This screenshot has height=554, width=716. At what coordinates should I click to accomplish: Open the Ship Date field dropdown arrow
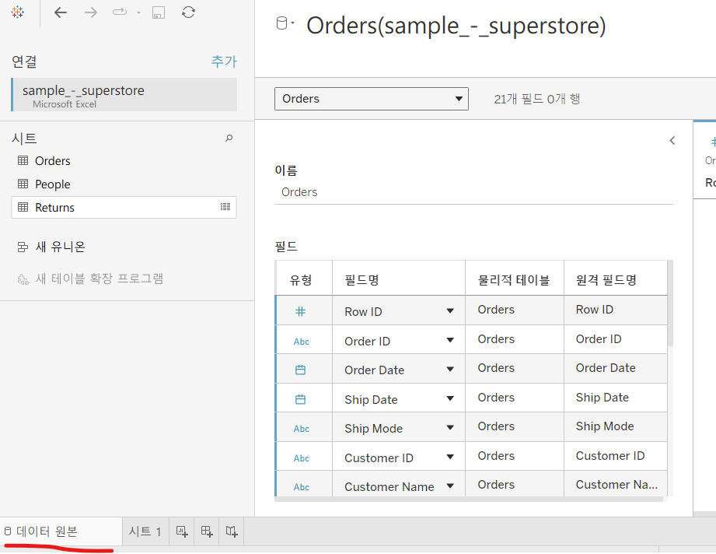click(450, 398)
